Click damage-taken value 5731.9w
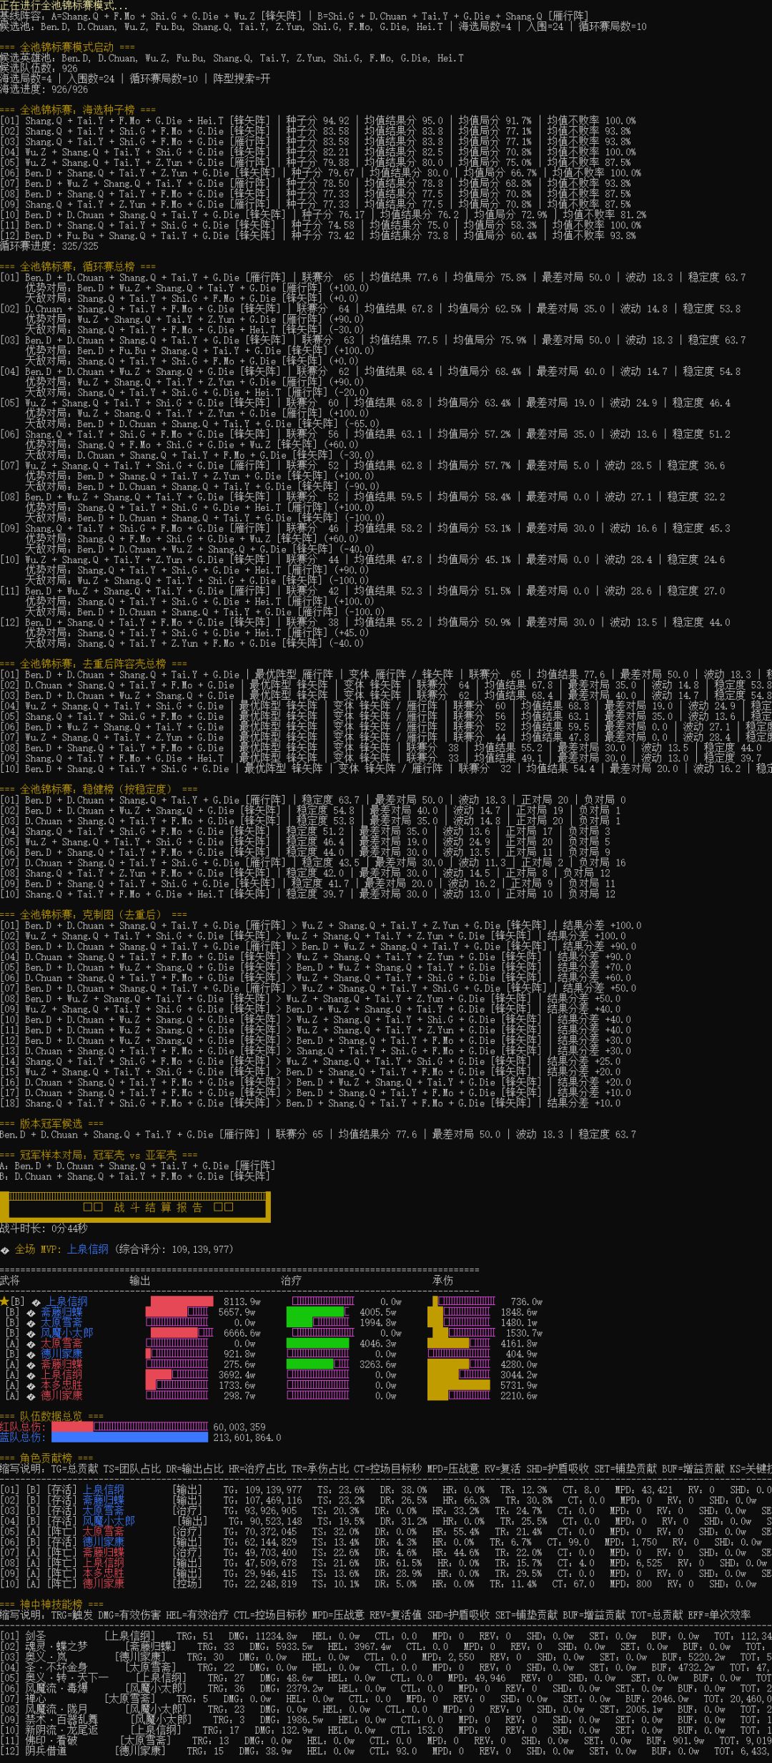Screen dimensions: 772x1763 [x=519, y=1385]
